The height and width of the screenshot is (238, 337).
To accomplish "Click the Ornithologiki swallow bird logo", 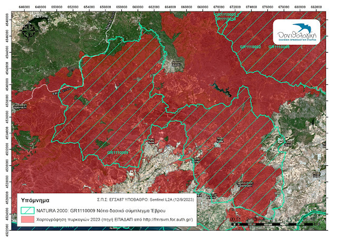I will point(302,27).
